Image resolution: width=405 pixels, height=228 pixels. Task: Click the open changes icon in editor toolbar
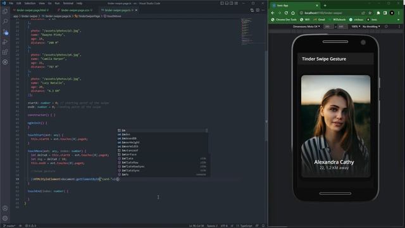coord(252,10)
